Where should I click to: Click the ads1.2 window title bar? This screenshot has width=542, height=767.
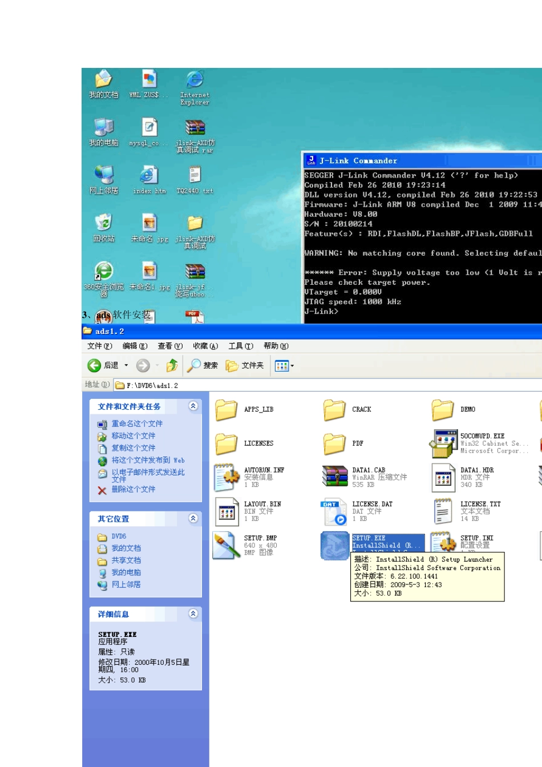coord(312,331)
